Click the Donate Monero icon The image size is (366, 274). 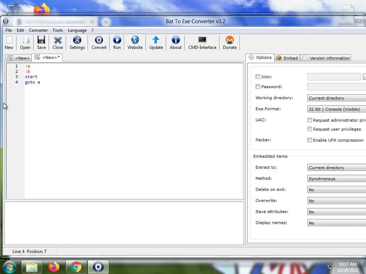click(x=230, y=43)
